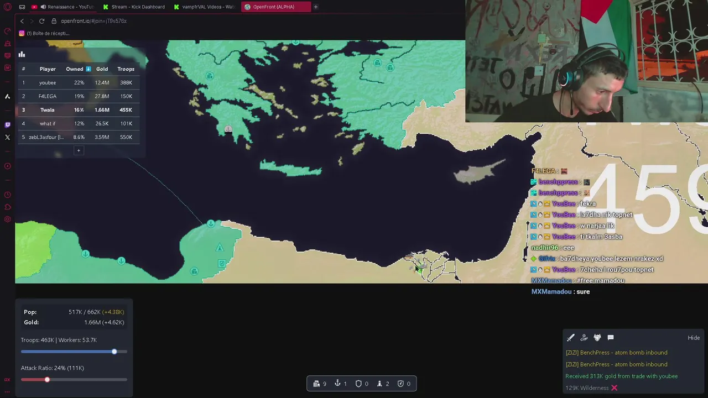Open X (Twitter) in Opera sidebar
Image resolution: width=708 pixels, height=398 pixels.
coord(7,137)
